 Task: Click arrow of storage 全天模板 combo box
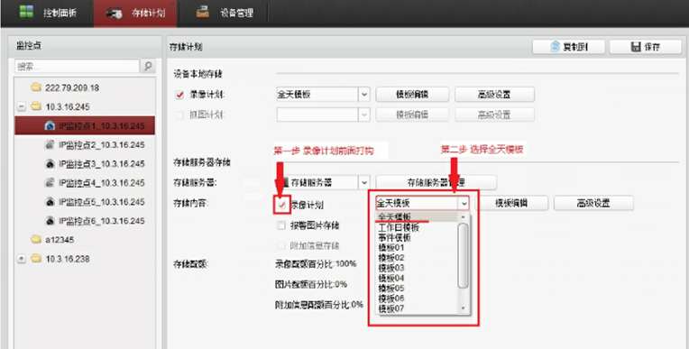[x=464, y=204]
